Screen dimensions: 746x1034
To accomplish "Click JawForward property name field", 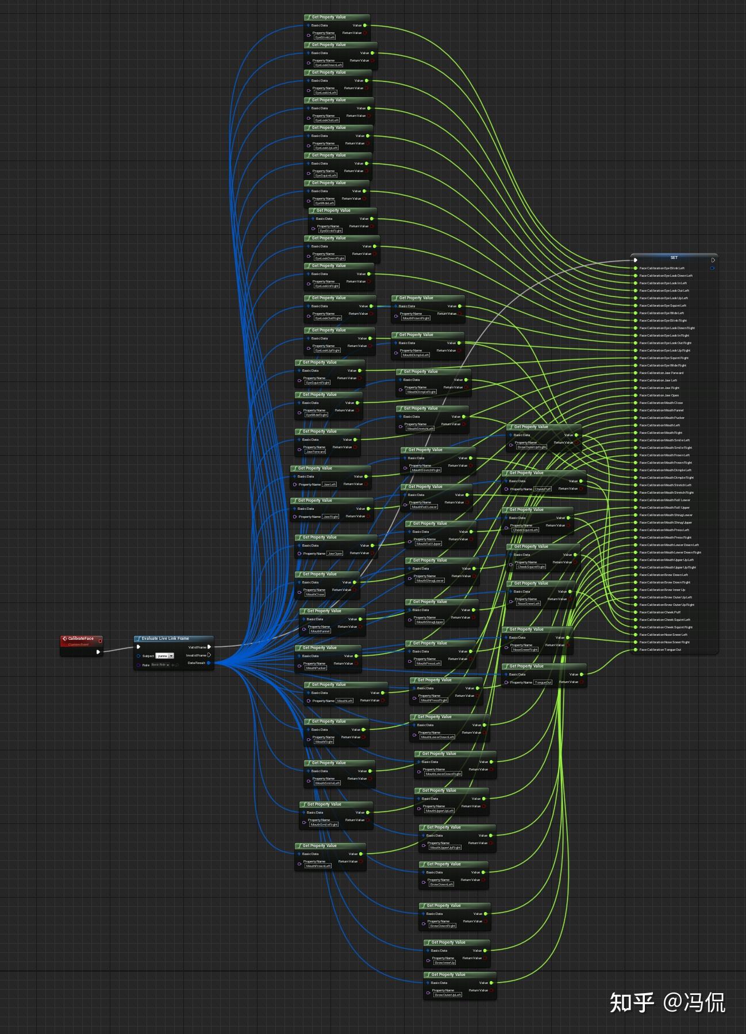I will [x=316, y=452].
